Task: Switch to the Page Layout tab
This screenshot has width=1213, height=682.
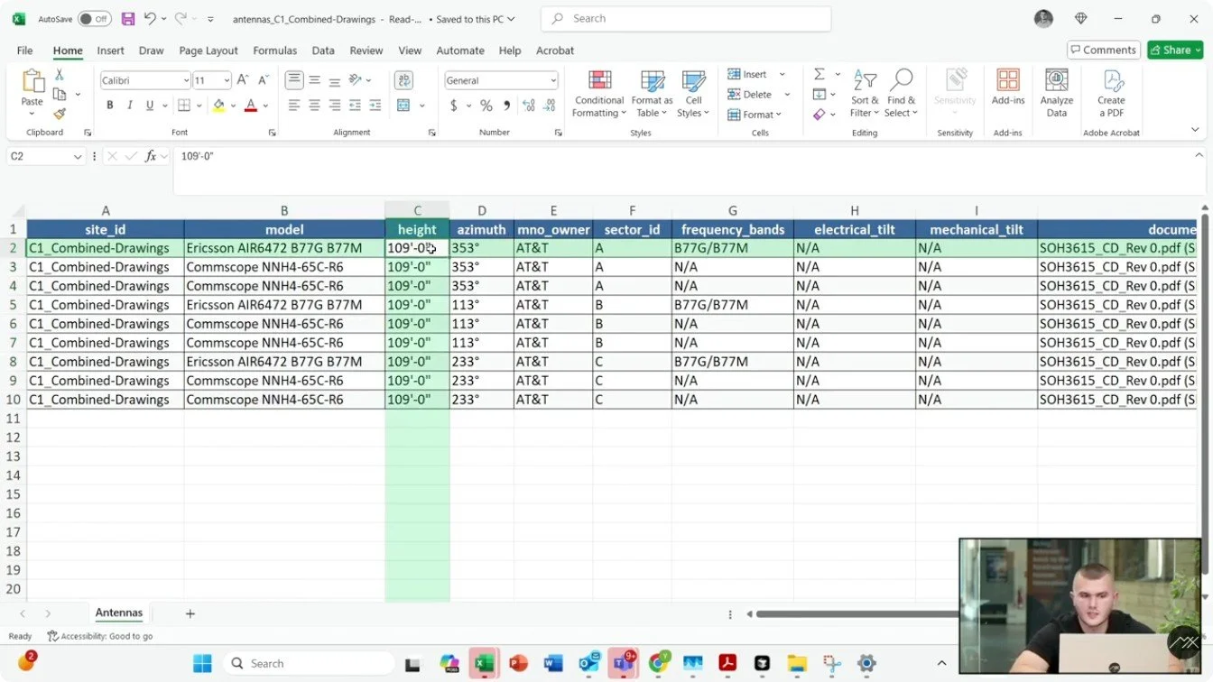Action: click(x=208, y=51)
